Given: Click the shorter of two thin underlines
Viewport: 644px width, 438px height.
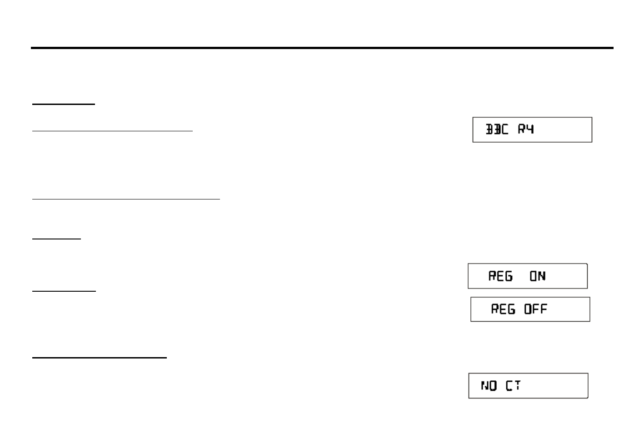Looking at the screenshot, I should pyautogui.click(x=112, y=131).
